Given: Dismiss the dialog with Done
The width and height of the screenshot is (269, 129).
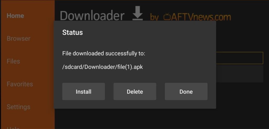Looking at the screenshot, I should click(186, 91).
